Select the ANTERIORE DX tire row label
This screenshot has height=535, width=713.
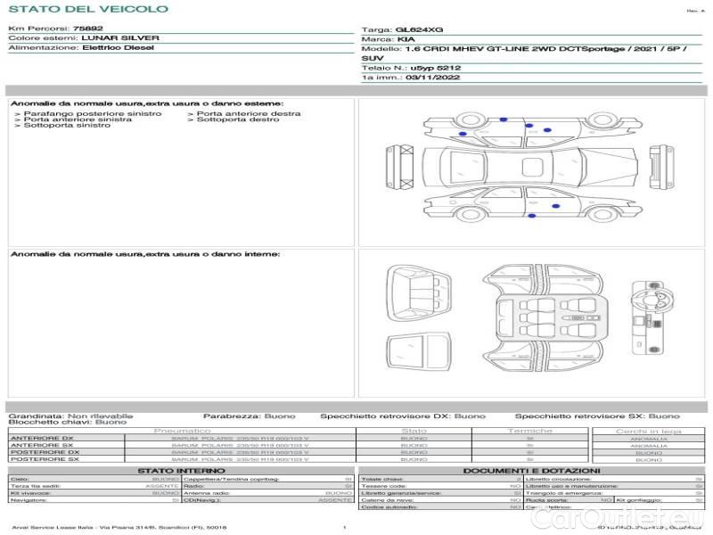click(42, 439)
